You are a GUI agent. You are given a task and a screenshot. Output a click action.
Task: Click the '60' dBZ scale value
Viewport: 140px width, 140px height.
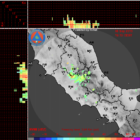(128, 134)
